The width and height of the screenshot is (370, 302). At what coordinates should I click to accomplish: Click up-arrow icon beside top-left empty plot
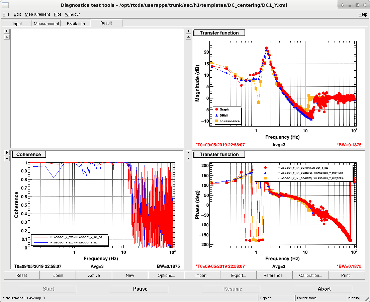pos(7,37)
